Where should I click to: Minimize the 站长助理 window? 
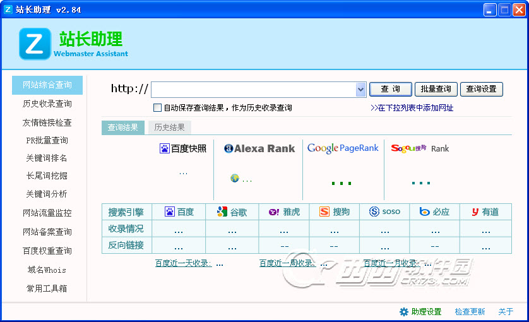489,10
